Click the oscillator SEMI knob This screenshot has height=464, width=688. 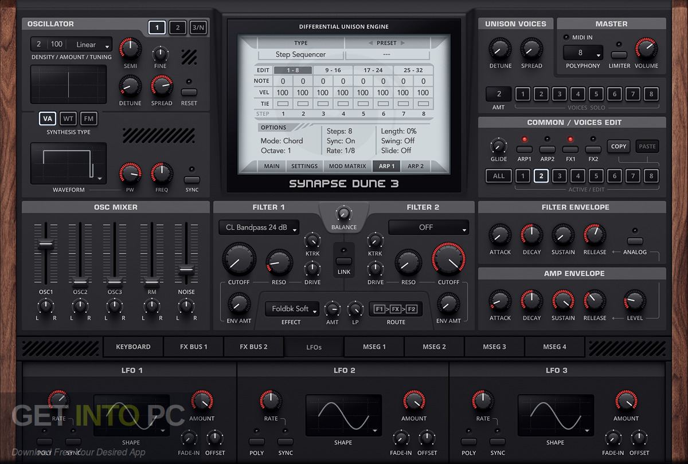130,50
